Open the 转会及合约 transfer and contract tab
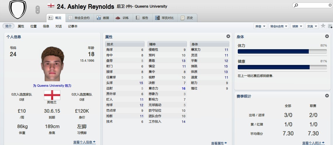333x145 pixels. tap(79, 18)
